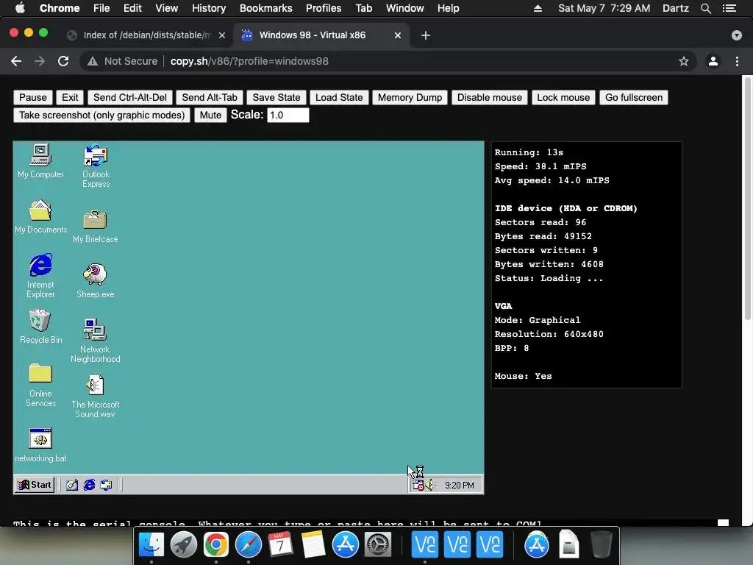Close the Windows 98 tab
Image resolution: width=753 pixels, height=565 pixels.
[x=398, y=35]
